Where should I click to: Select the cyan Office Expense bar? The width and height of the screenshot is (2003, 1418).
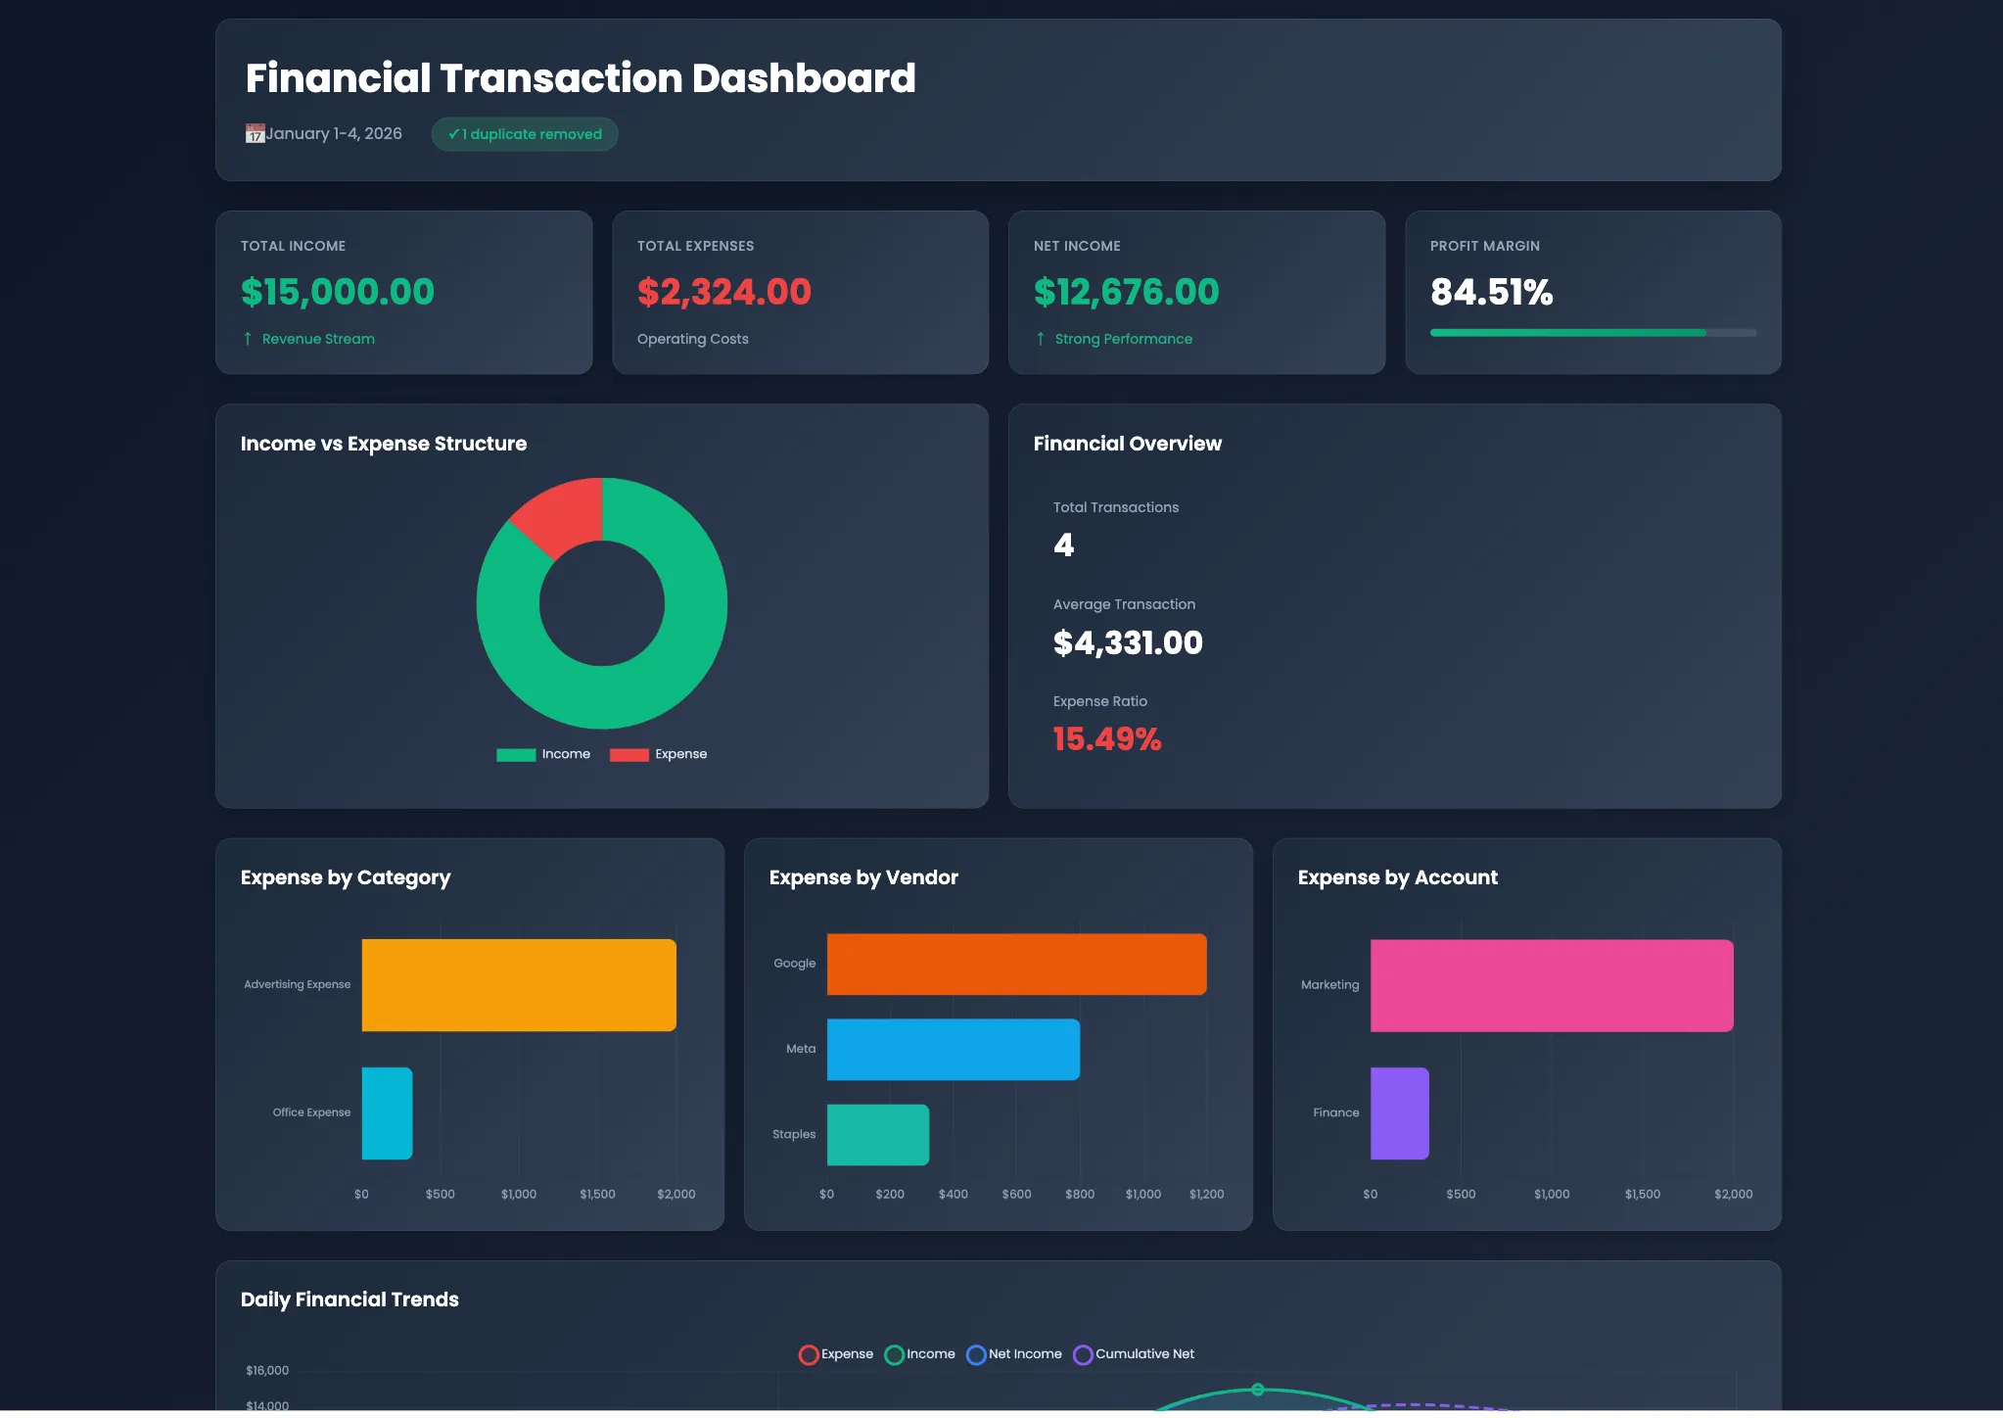(x=387, y=1112)
